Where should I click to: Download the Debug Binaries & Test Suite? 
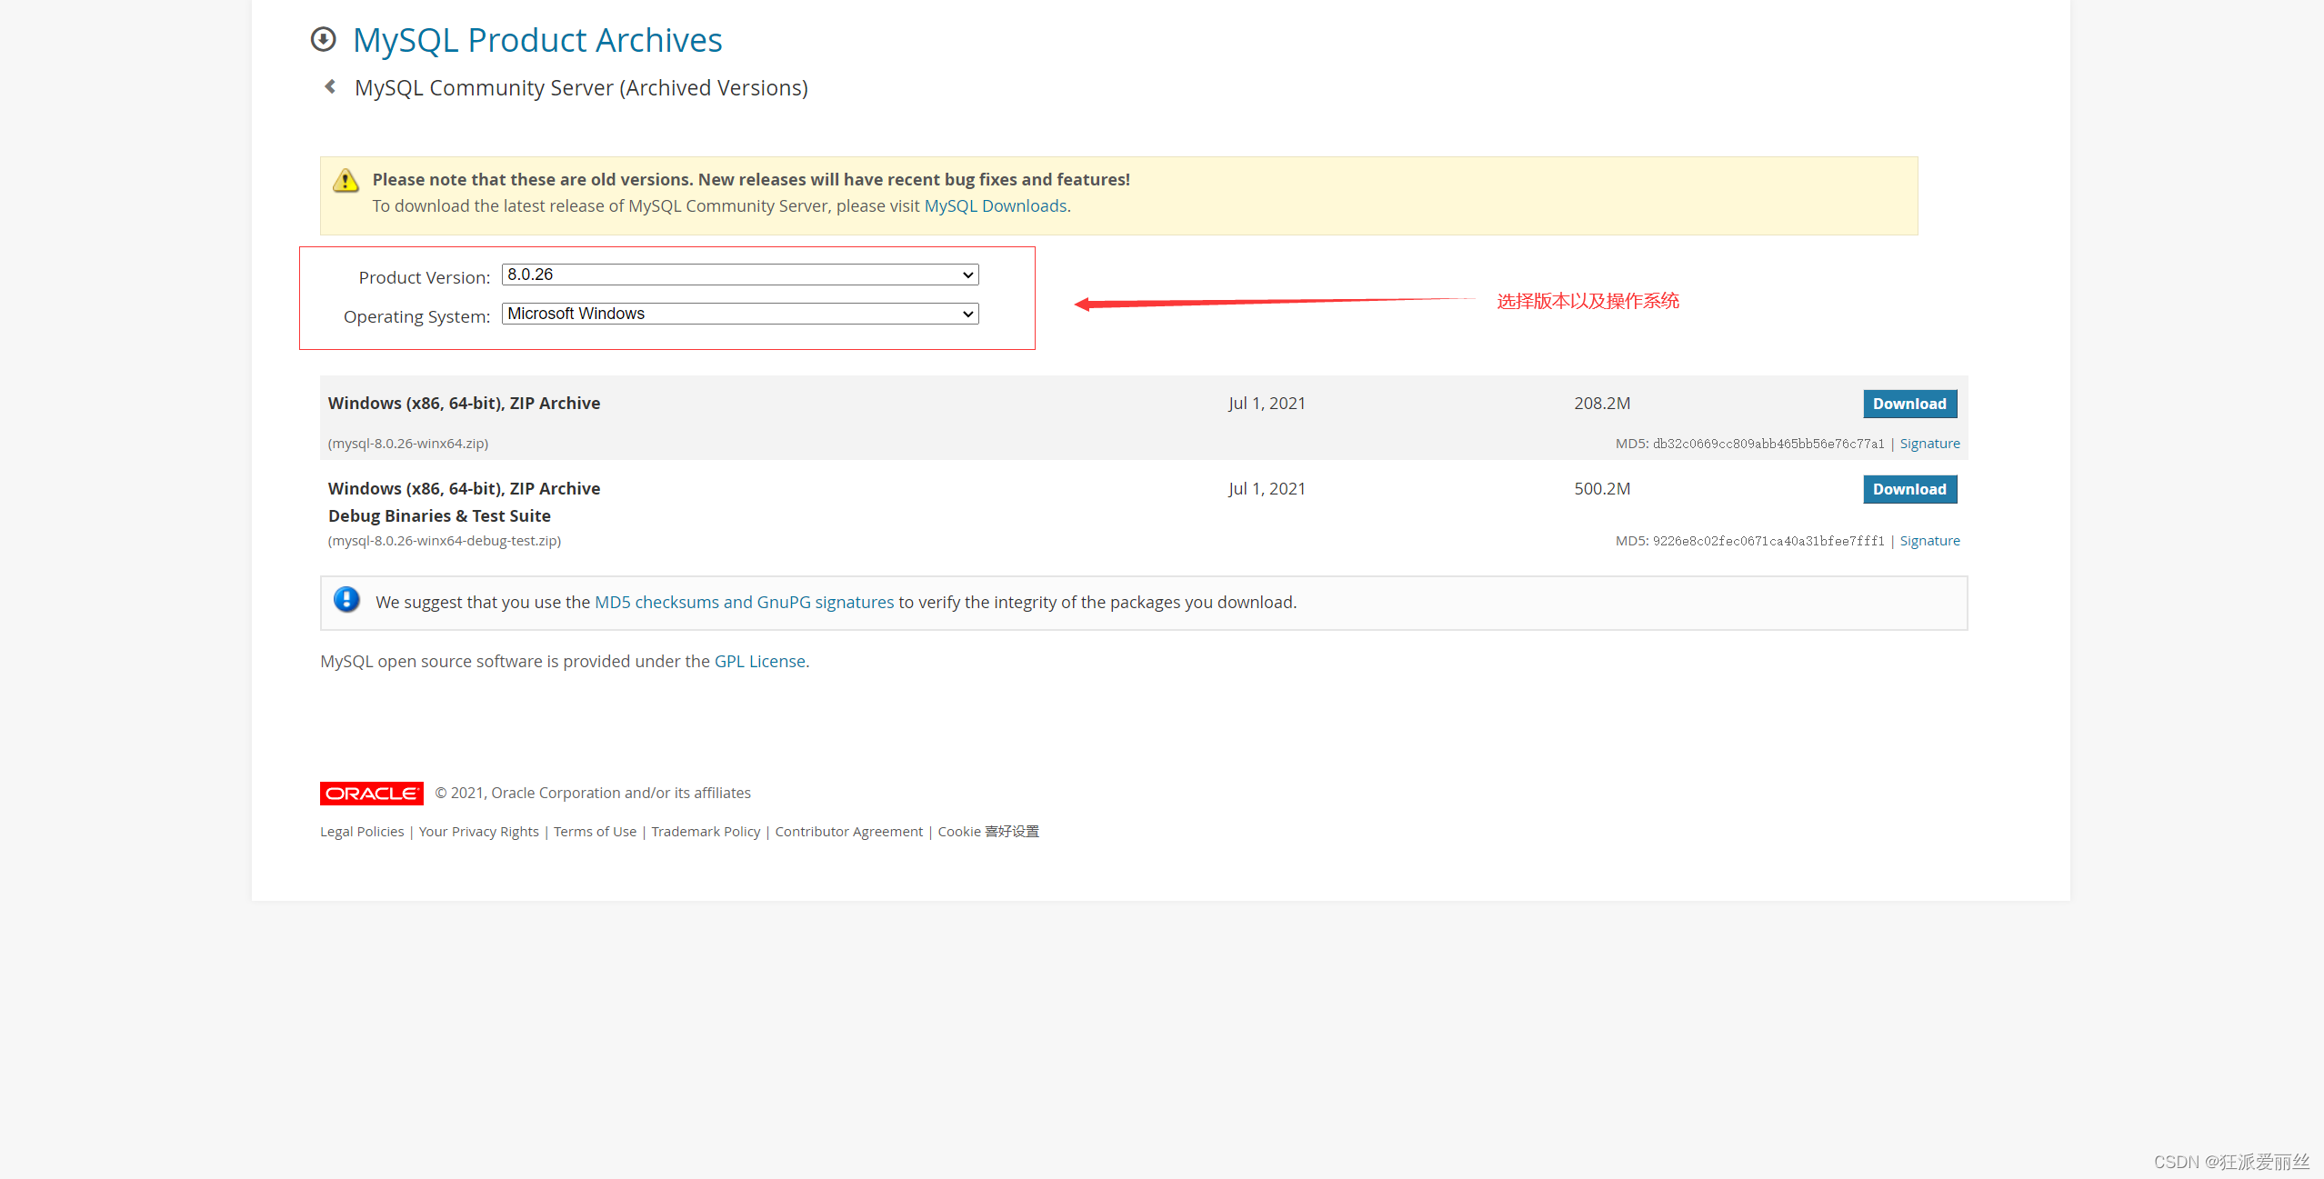(x=1908, y=489)
